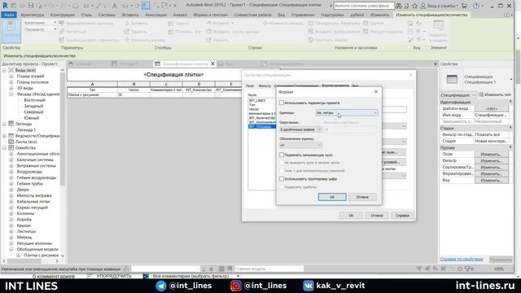Select the highlighted INT field in list
Screen dimensions: 521x293
262,127
